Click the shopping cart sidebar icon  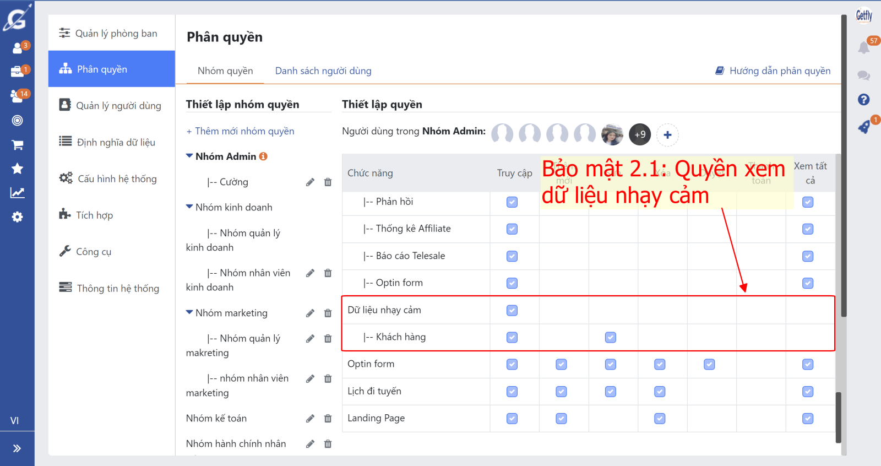tap(17, 145)
